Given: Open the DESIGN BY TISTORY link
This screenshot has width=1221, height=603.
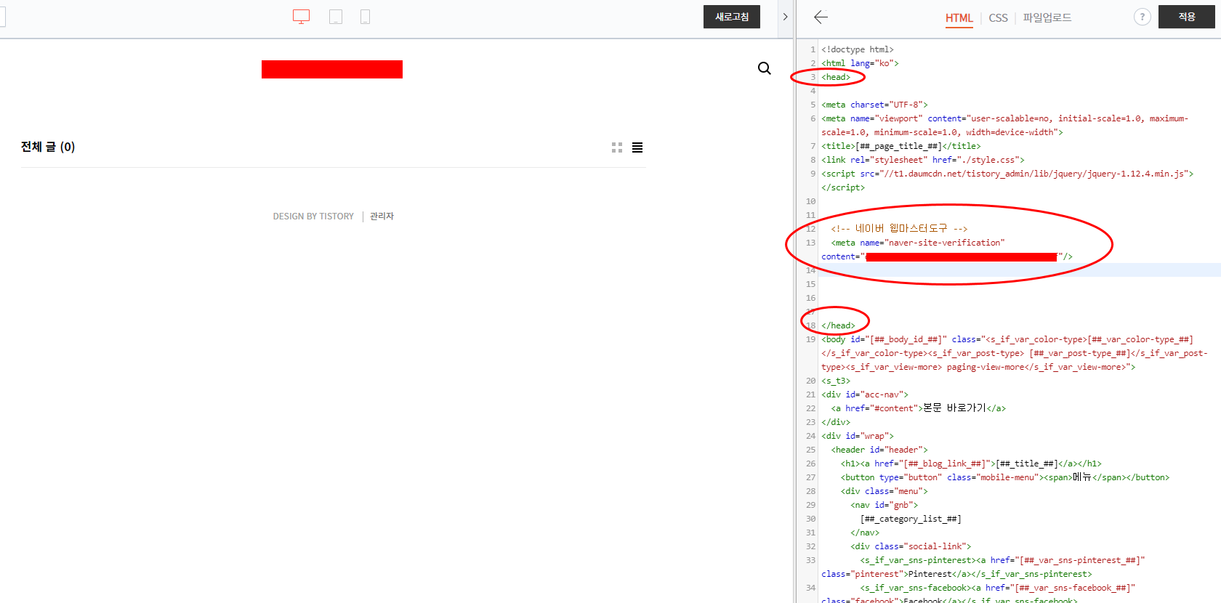Looking at the screenshot, I should point(313,216).
